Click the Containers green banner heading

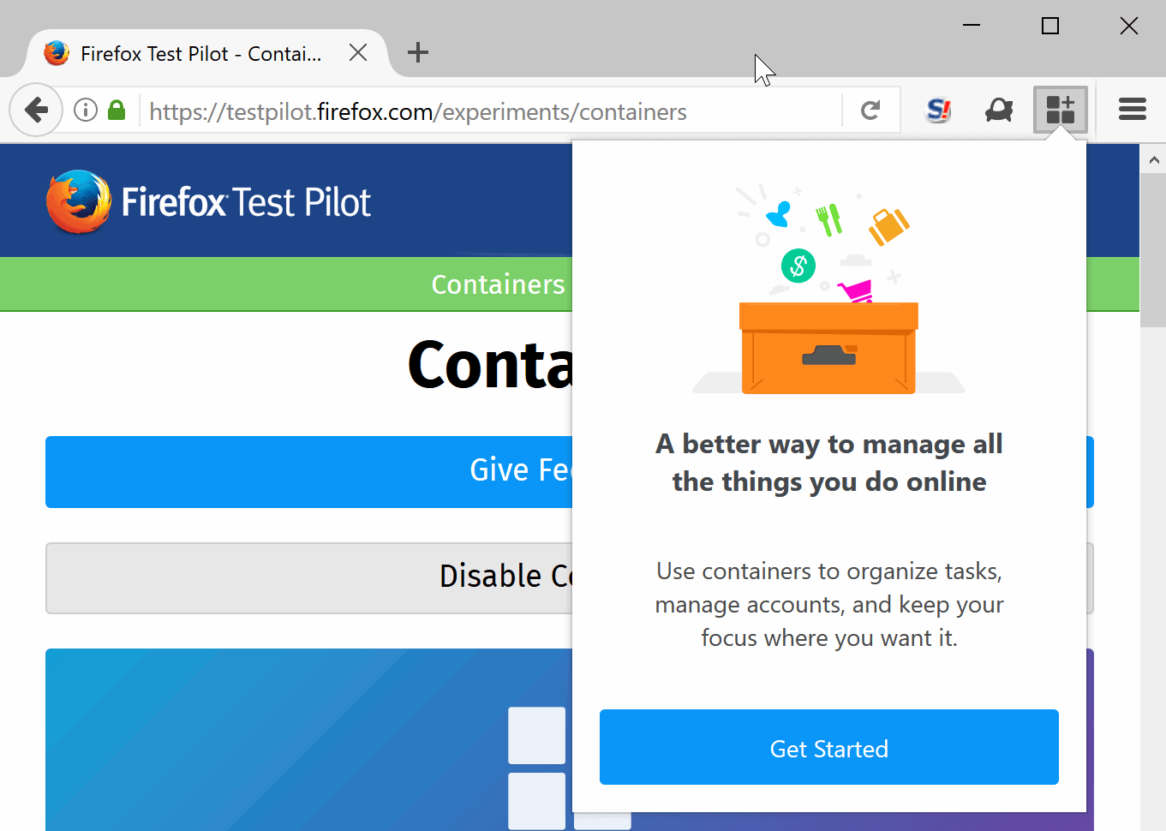pyautogui.click(x=497, y=284)
